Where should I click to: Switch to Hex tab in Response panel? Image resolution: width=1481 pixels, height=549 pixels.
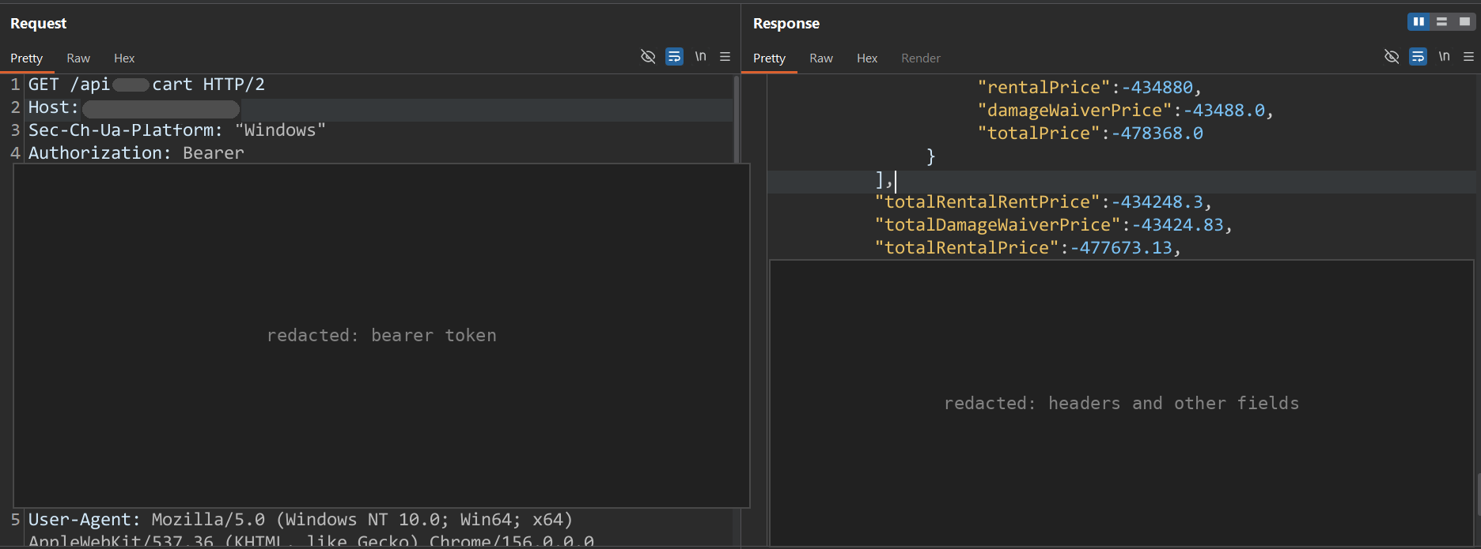coord(867,58)
